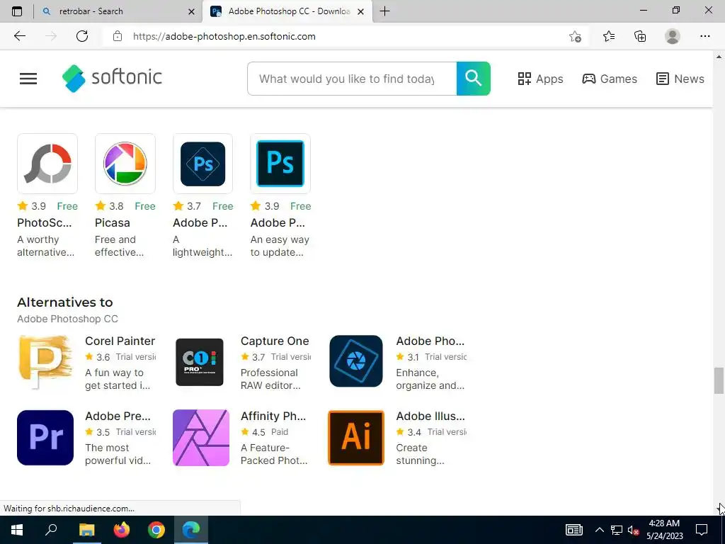Click the vertical scrollbar thumb
The height and width of the screenshot is (544, 725).
pos(719,380)
